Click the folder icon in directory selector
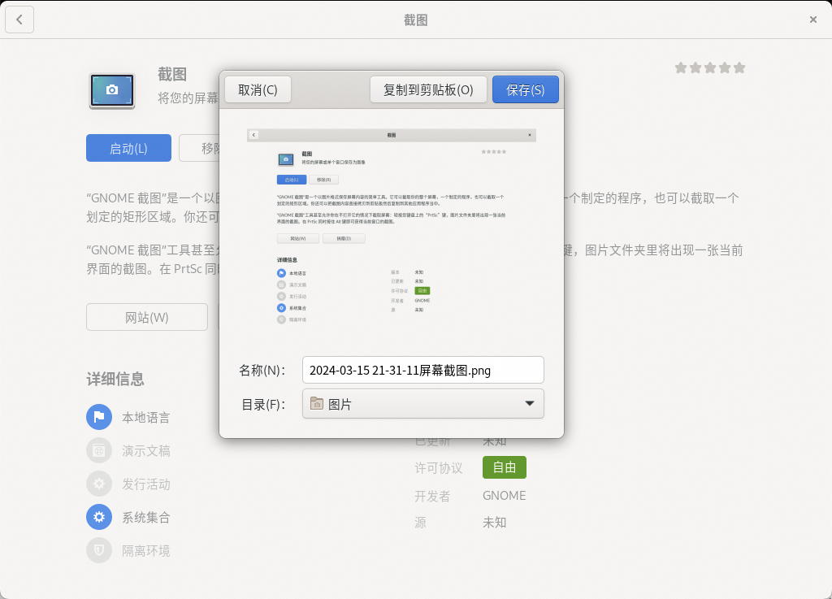This screenshot has height=599, width=832. point(317,403)
